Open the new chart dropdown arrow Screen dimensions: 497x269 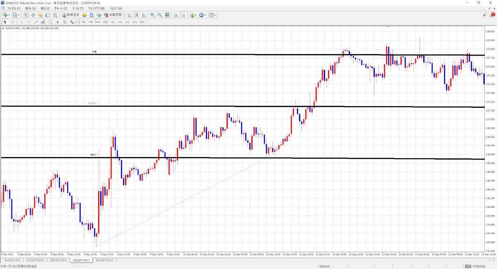(9, 15)
